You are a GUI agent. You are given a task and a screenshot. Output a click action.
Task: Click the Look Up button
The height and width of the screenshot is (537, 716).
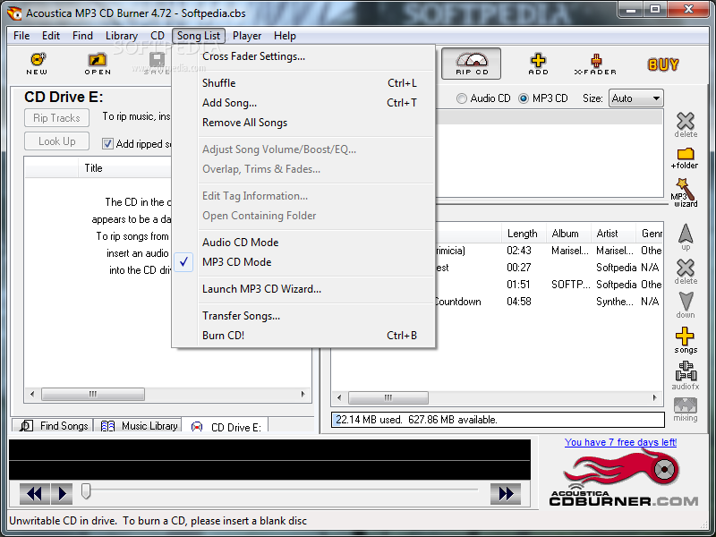click(56, 141)
